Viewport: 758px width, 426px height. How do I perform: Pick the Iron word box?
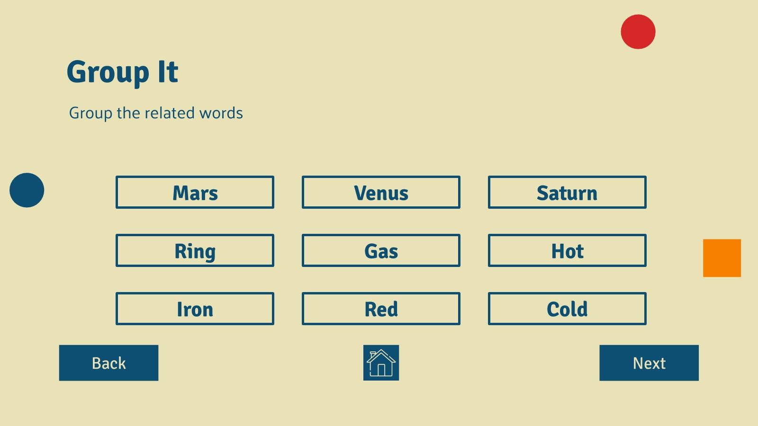[195, 309]
